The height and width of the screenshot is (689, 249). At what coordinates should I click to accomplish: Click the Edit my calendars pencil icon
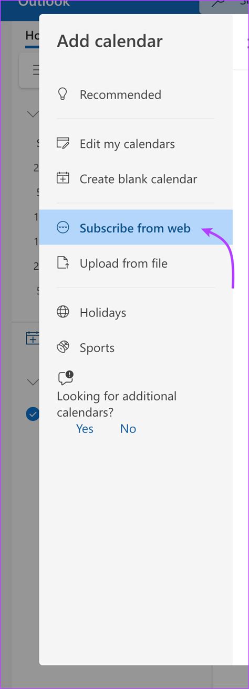point(63,143)
